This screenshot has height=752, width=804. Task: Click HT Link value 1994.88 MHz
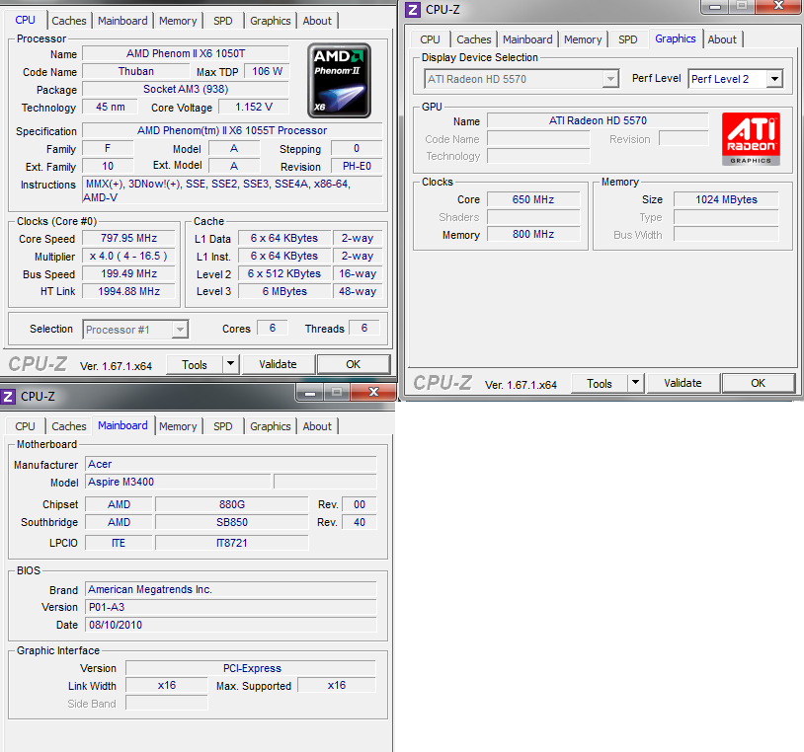tap(128, 291)
